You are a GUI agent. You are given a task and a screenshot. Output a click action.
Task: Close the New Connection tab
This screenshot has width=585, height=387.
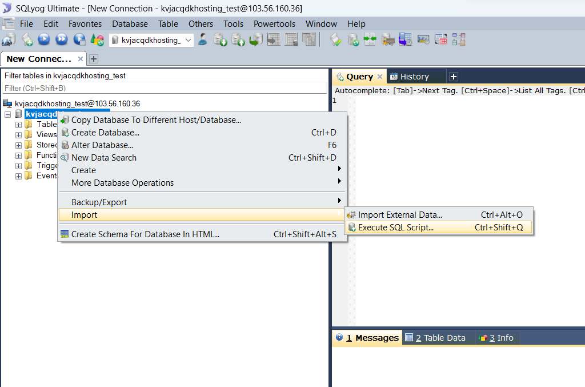(x=80, y=58)
